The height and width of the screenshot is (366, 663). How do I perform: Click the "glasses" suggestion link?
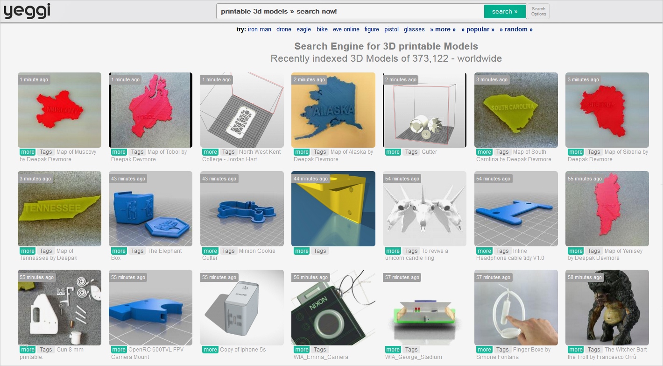414,29
